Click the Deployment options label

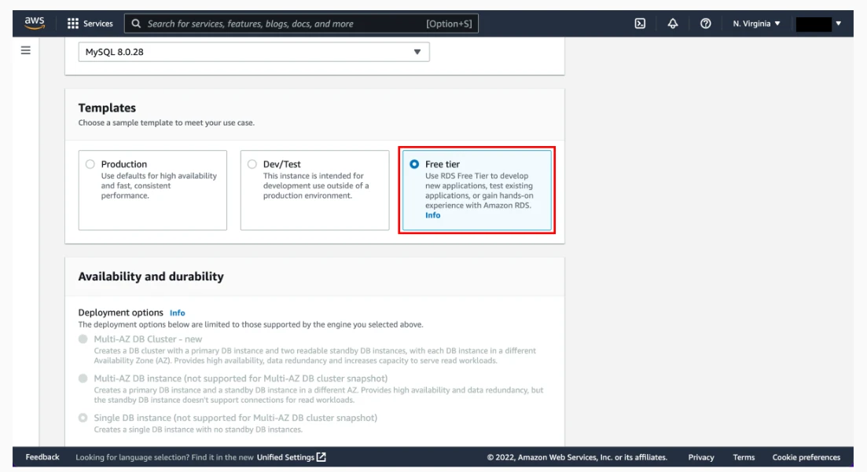(x=120, y=313)
